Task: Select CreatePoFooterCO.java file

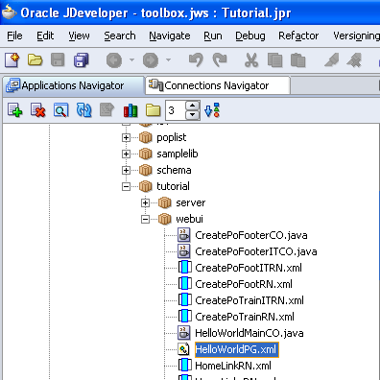Action: click(251, 235)
